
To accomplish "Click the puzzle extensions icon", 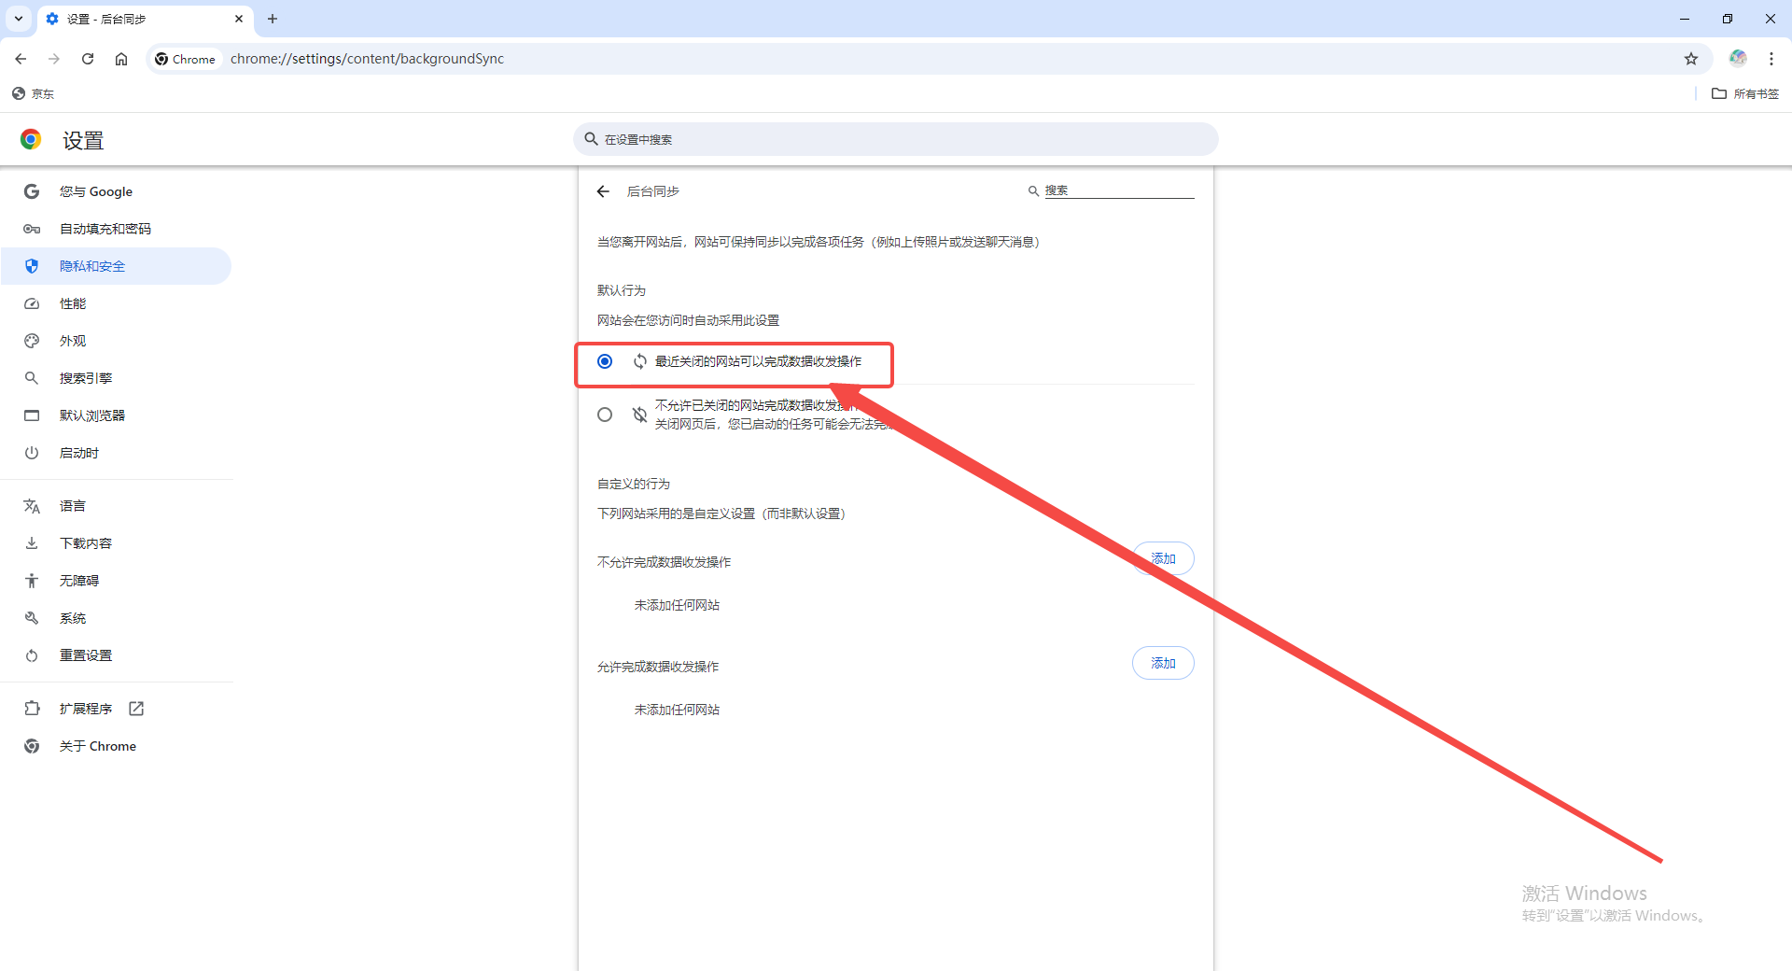I will point(32,709).
